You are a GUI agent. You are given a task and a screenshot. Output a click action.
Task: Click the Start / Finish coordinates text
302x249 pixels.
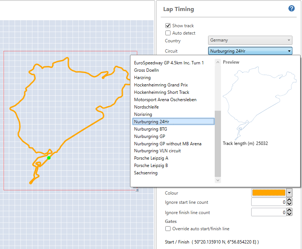(x=212, y=242)
